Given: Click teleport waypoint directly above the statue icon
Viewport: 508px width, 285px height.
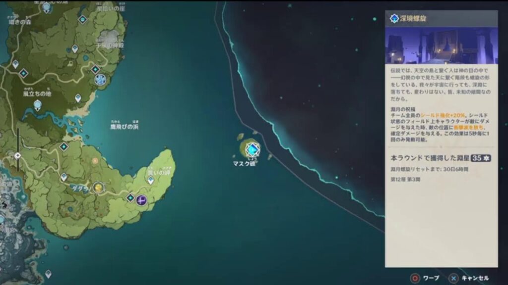Looking at the screenshot, I should point(95,69).
